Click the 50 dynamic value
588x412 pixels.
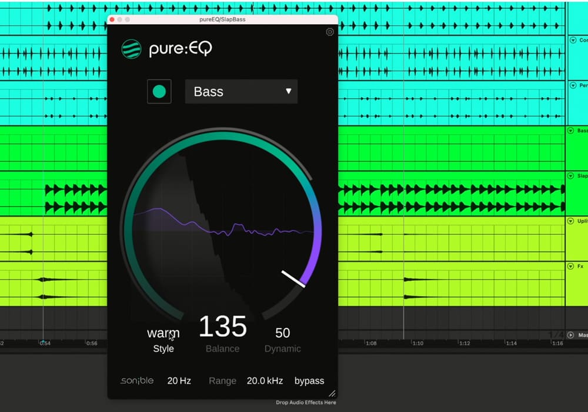tap(282, 333)
